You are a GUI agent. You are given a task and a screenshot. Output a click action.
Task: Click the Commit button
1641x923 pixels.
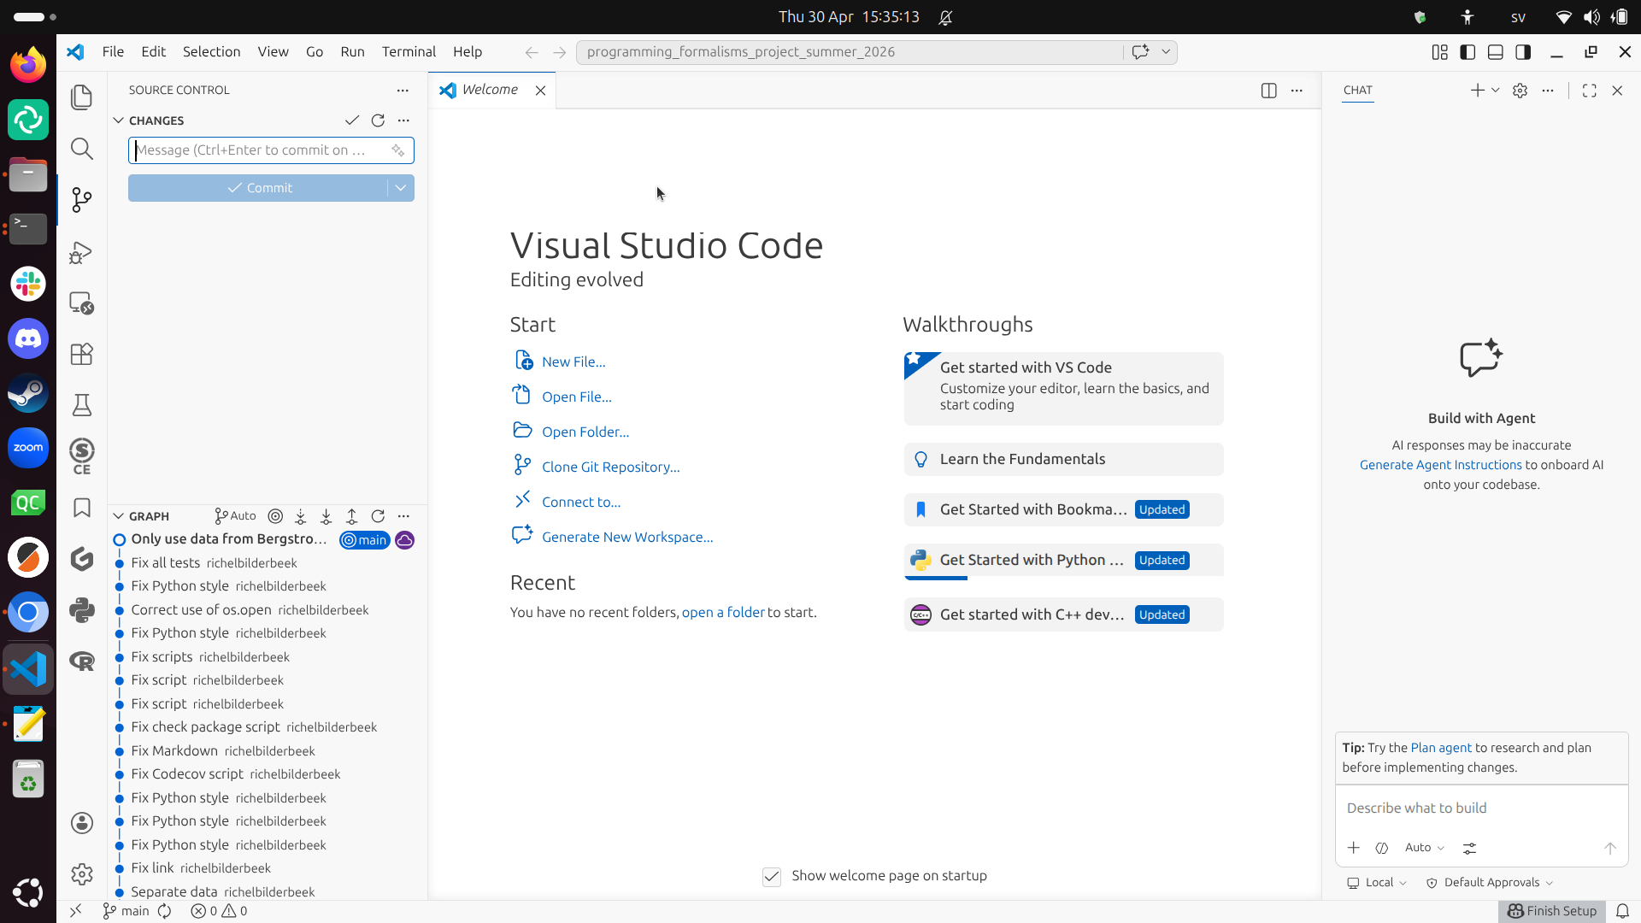click(259, 188)
